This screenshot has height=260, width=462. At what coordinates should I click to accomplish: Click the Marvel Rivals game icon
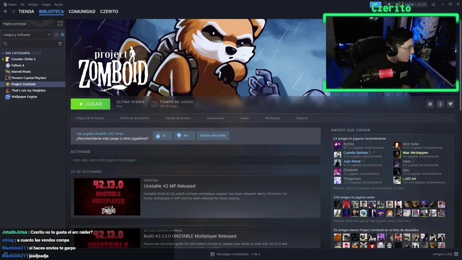8,71
